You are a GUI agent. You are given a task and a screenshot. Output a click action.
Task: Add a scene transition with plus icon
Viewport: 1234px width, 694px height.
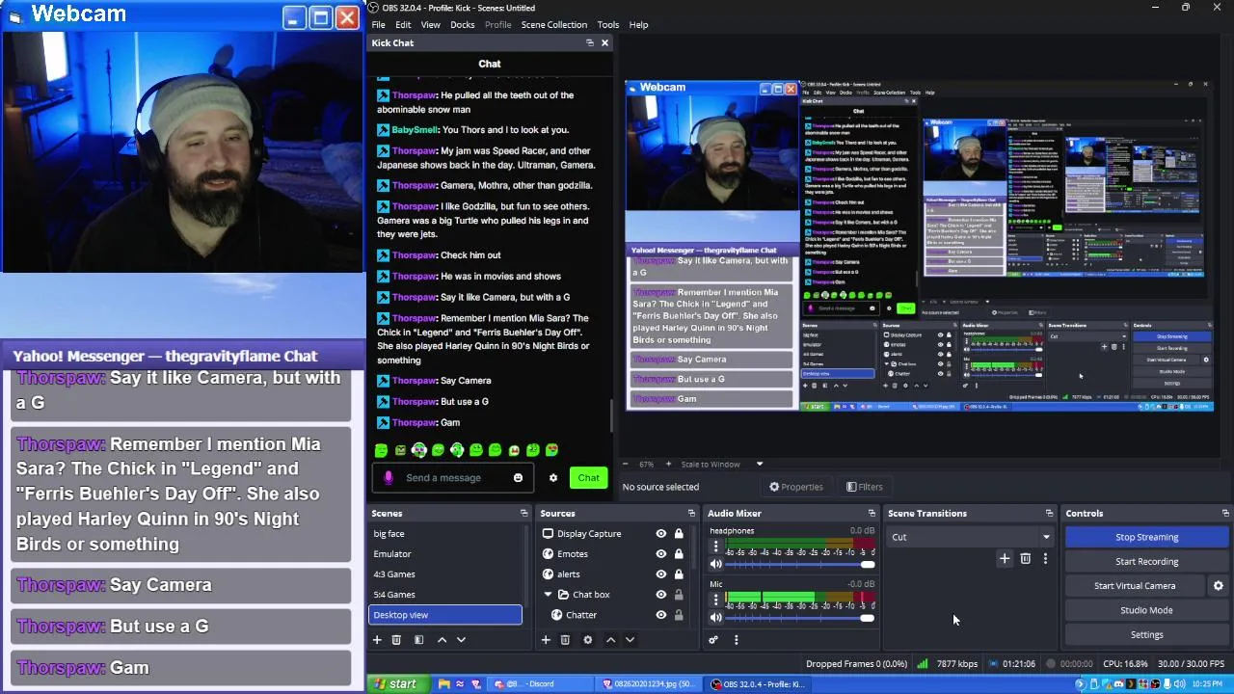pyautogui.click(x=1005, y=558)
